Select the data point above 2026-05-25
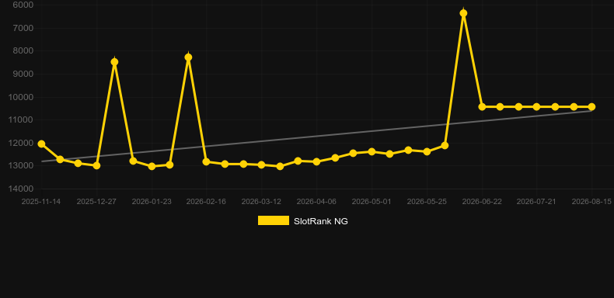 [x=427, y=151]
